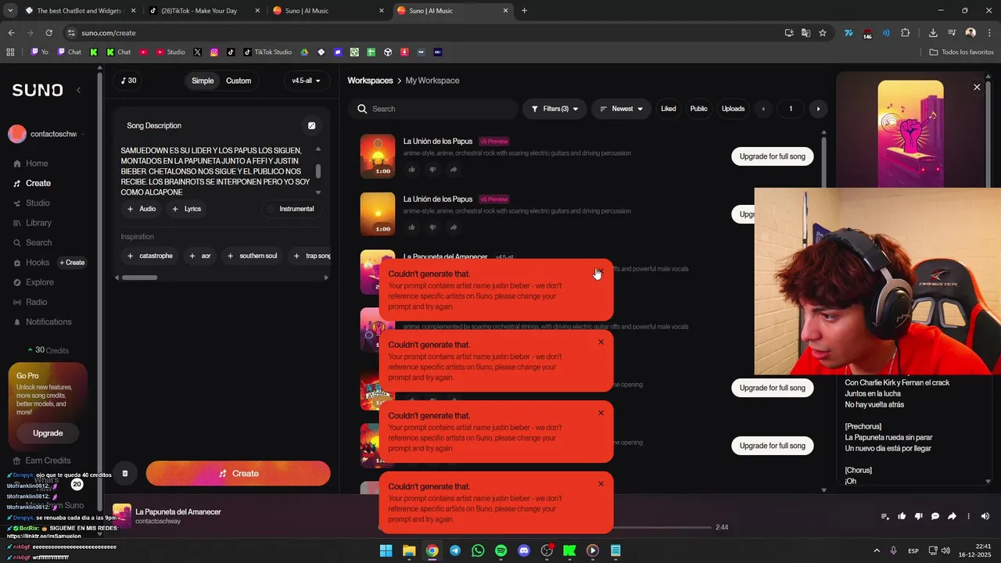Open more options in the player bar

pos(969,516)
